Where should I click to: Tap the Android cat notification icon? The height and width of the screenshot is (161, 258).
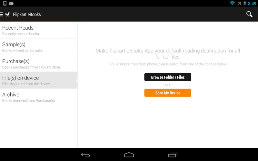pyautogui.click(x=11, y=3)
